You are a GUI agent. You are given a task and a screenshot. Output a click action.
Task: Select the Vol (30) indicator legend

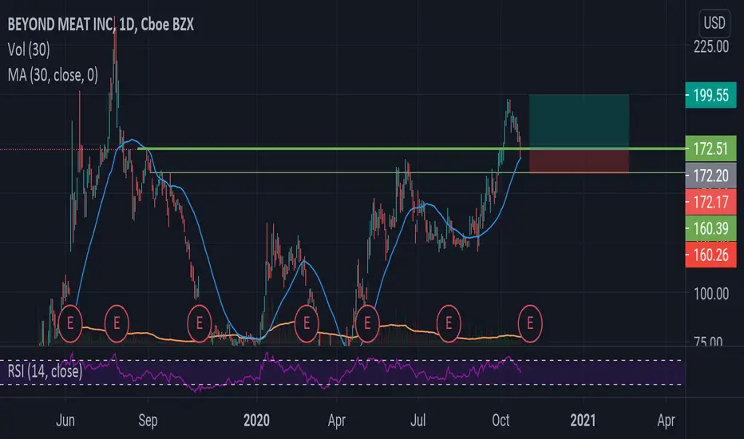pos(29,49)
